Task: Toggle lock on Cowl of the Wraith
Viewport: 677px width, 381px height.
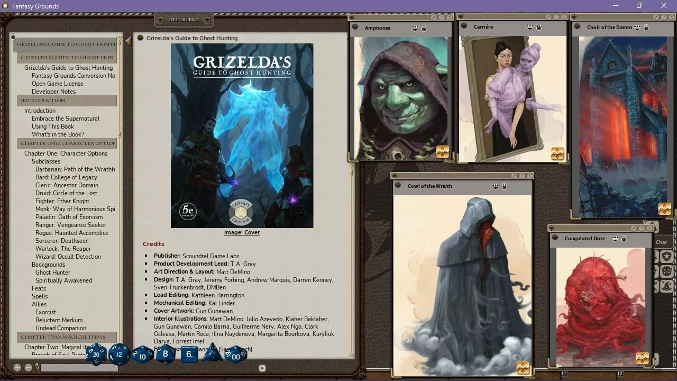Action: click(504, 186)
